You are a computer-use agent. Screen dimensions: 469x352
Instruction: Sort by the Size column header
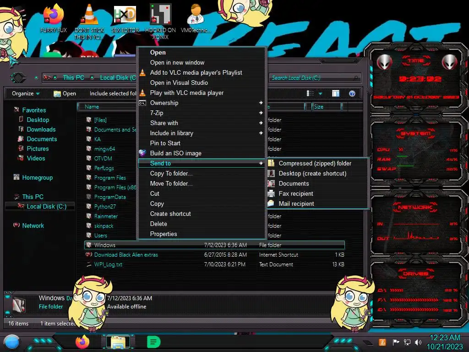(326, 106)
